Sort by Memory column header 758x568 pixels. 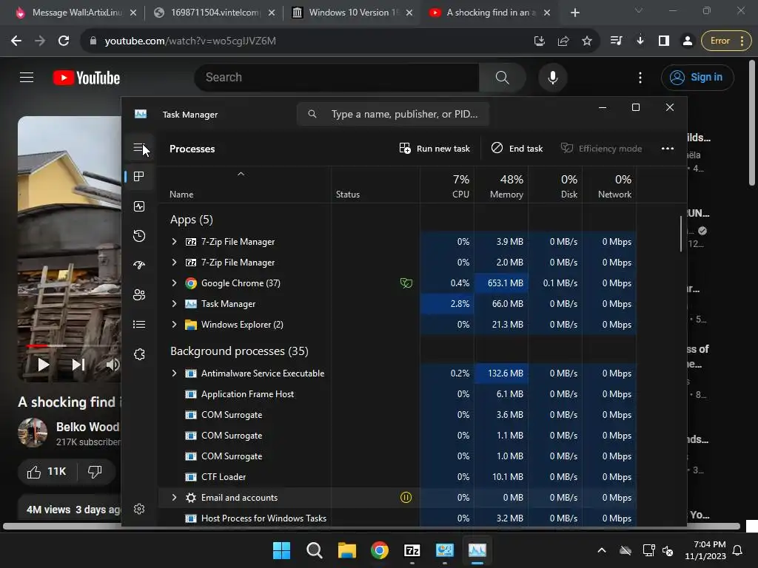coord(501,186)
